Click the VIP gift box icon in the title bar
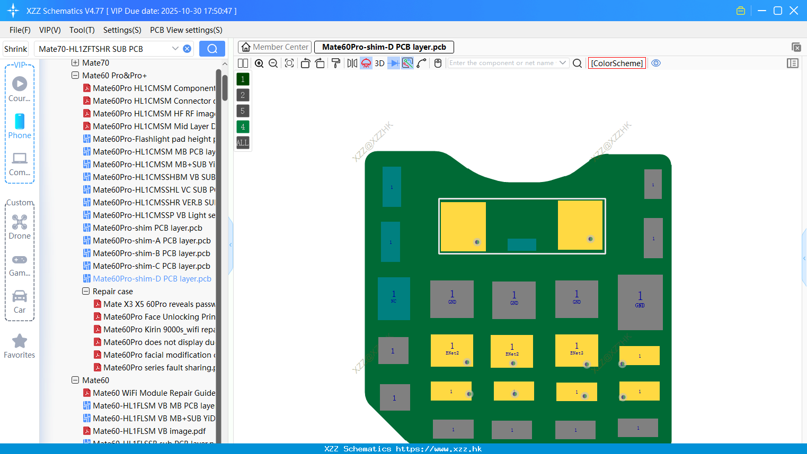 point(741,11)
